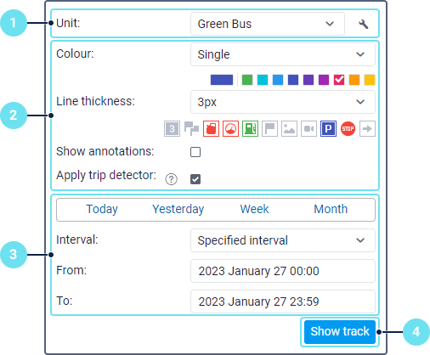430x355 pixels.
Task: Uncheck the Apply trip detector checkbox
Action: 195,179
